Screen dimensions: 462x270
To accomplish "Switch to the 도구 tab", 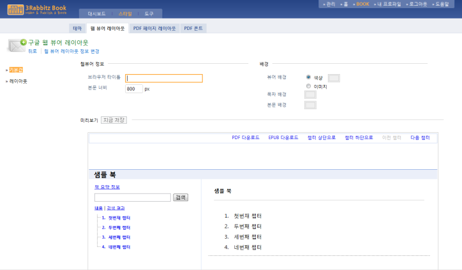I will tap(149, 13).
